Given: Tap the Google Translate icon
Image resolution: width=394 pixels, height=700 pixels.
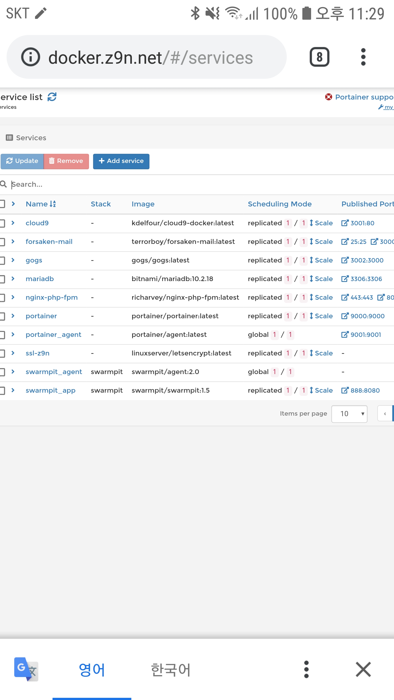Looking at the screenshot, I should 26,669.
